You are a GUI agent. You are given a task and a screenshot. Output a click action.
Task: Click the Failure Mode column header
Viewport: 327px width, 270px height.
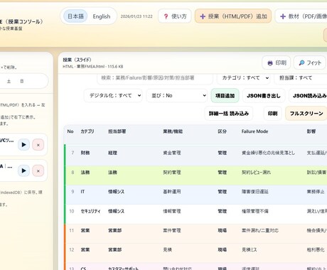coord(254,131)
